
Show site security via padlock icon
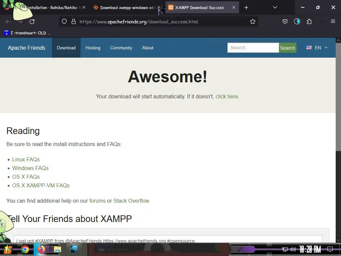click(74, 22)
